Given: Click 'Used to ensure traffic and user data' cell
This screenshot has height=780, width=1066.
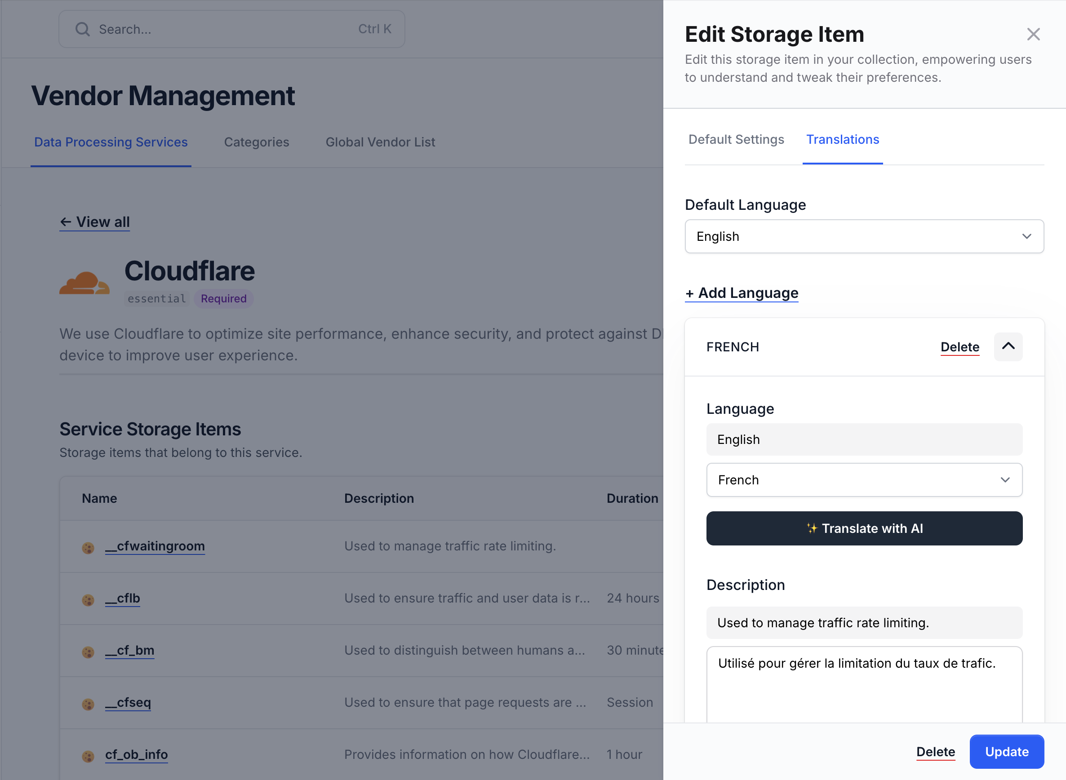Looking at the screenshot, I should (x=467, y=598).
